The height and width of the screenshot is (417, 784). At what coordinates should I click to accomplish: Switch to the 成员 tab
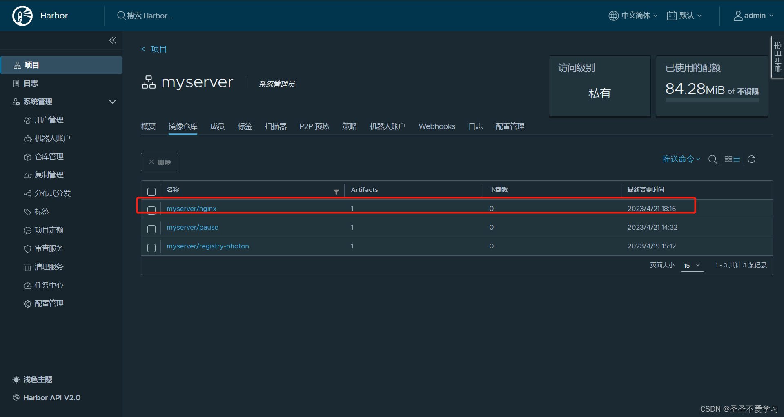tap(217, 126)
